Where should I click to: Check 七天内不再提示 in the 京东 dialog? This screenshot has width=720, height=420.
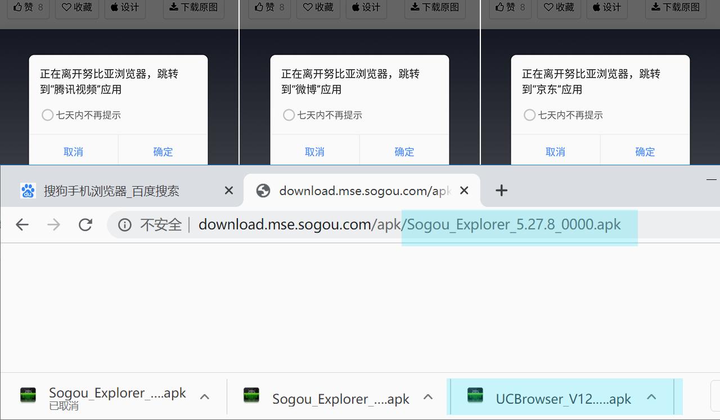click(x=529, y=115)
